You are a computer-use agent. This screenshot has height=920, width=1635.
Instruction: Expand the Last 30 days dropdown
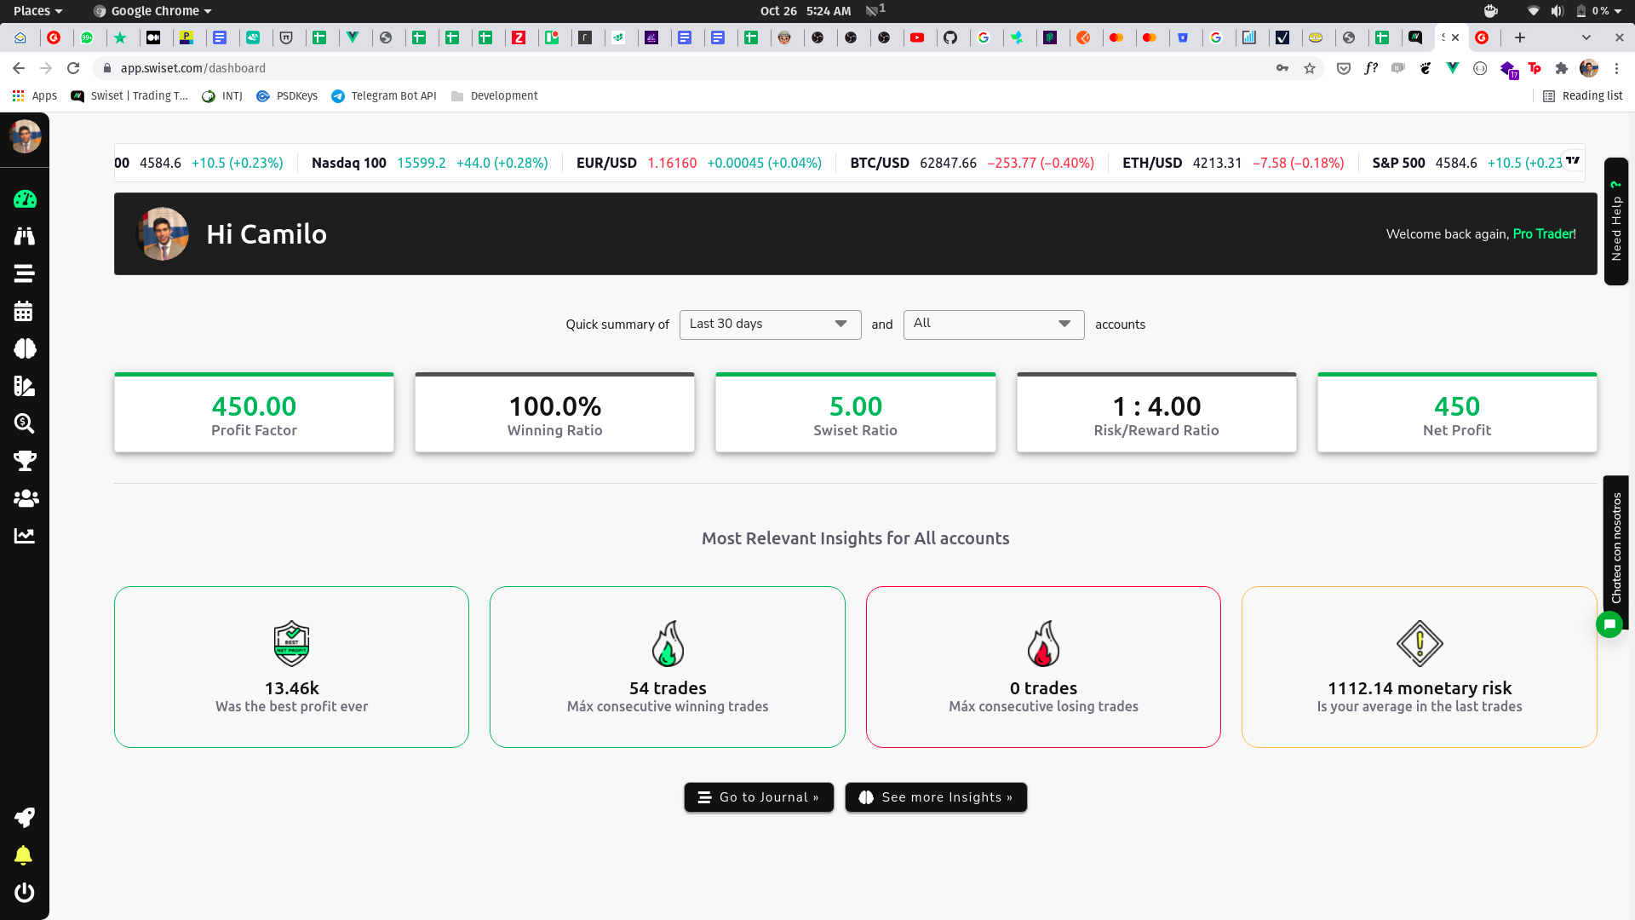point(770,325)
